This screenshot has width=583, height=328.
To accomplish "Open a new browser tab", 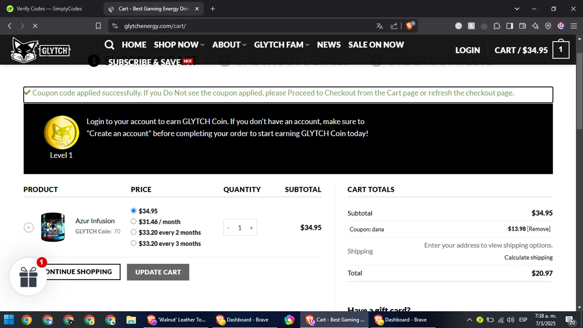I will [213, 9].
